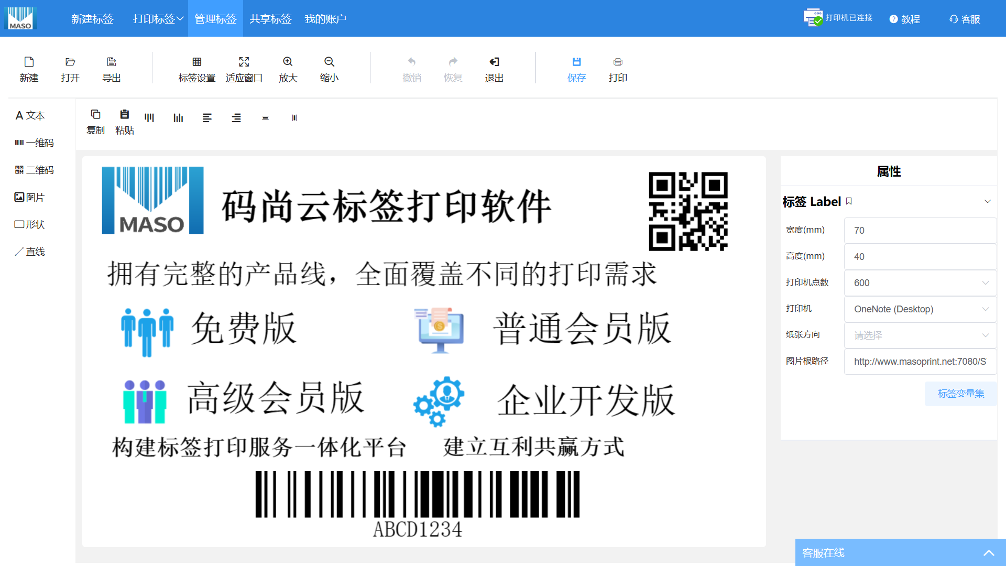The image size is (1006, 566).
Task: Save the label with 保存
Action: pos(576,70)
